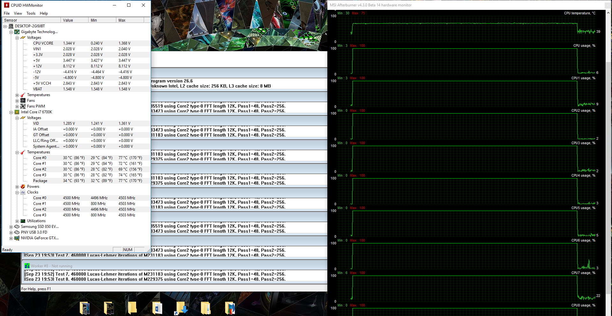Open the Help menu in HWMonitor
This screenshot has width=612, height=316.
44,13
